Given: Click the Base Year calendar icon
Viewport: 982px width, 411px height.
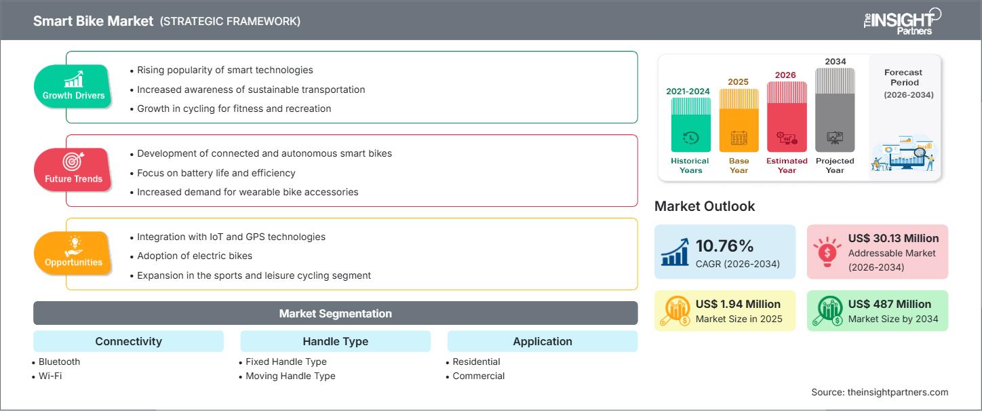Looking at the screenshot, I should (739, 139).
